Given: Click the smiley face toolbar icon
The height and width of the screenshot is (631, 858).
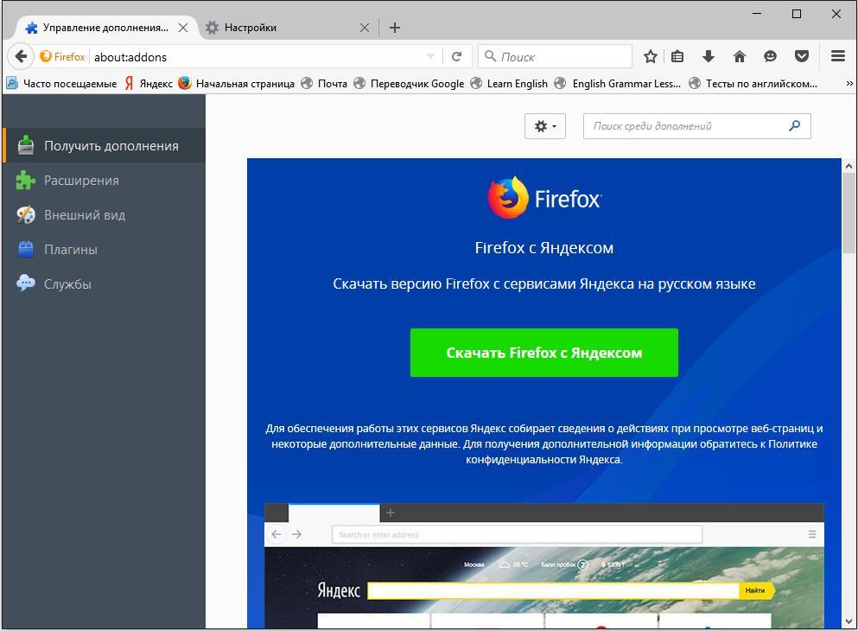Looking at the screenshot, I should pos(770,56).
